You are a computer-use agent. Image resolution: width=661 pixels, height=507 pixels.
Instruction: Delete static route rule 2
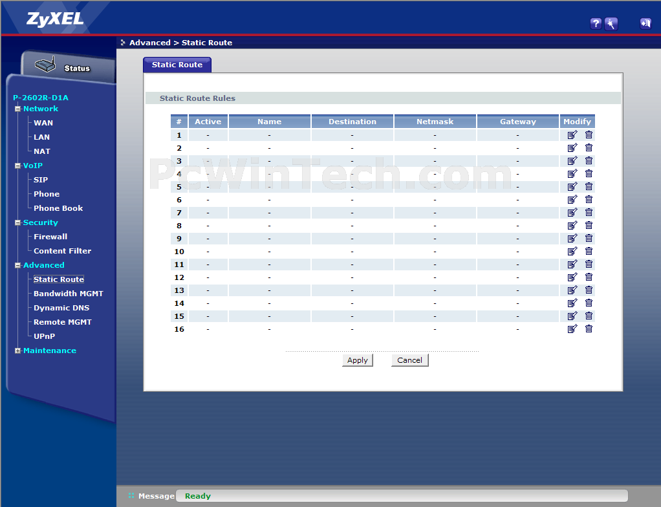(589, 148)
